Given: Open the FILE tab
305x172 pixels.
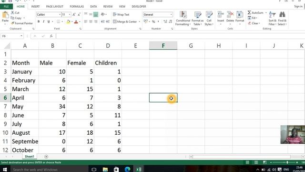Looking at the screenshot, I should [x=6, y=6].
